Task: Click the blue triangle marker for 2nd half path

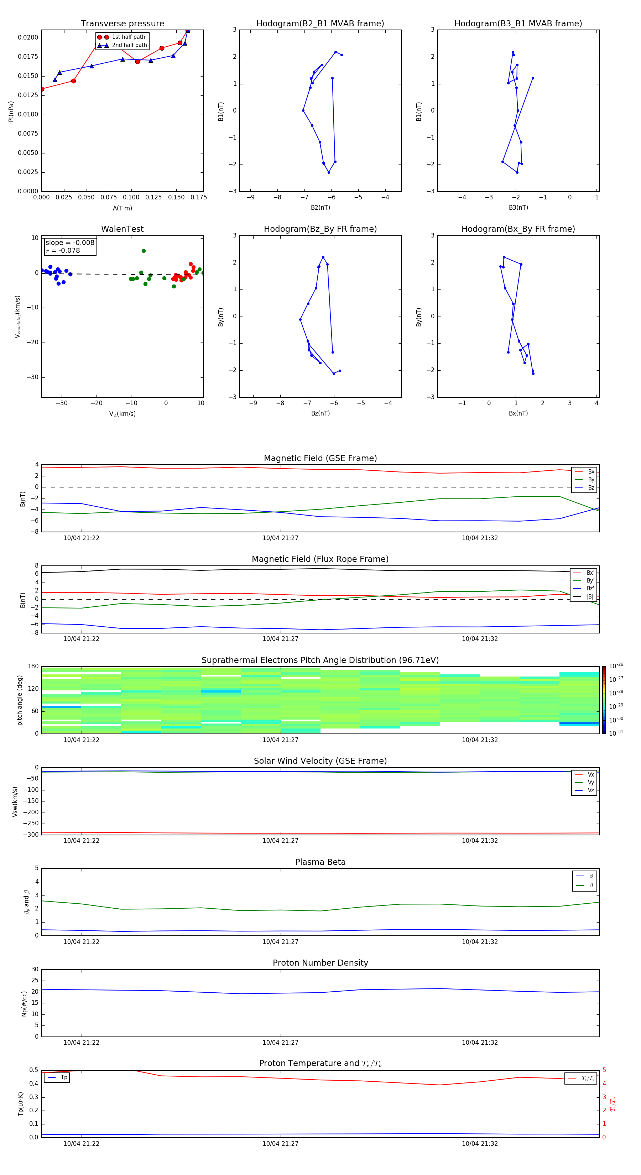Action: [103, 45]
